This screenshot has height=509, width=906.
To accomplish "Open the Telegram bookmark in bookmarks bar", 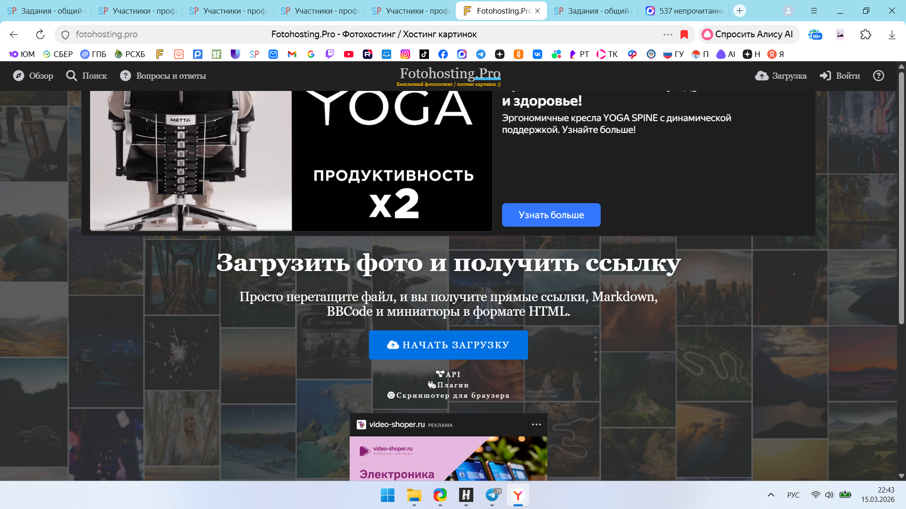I will tap(481, 54).
